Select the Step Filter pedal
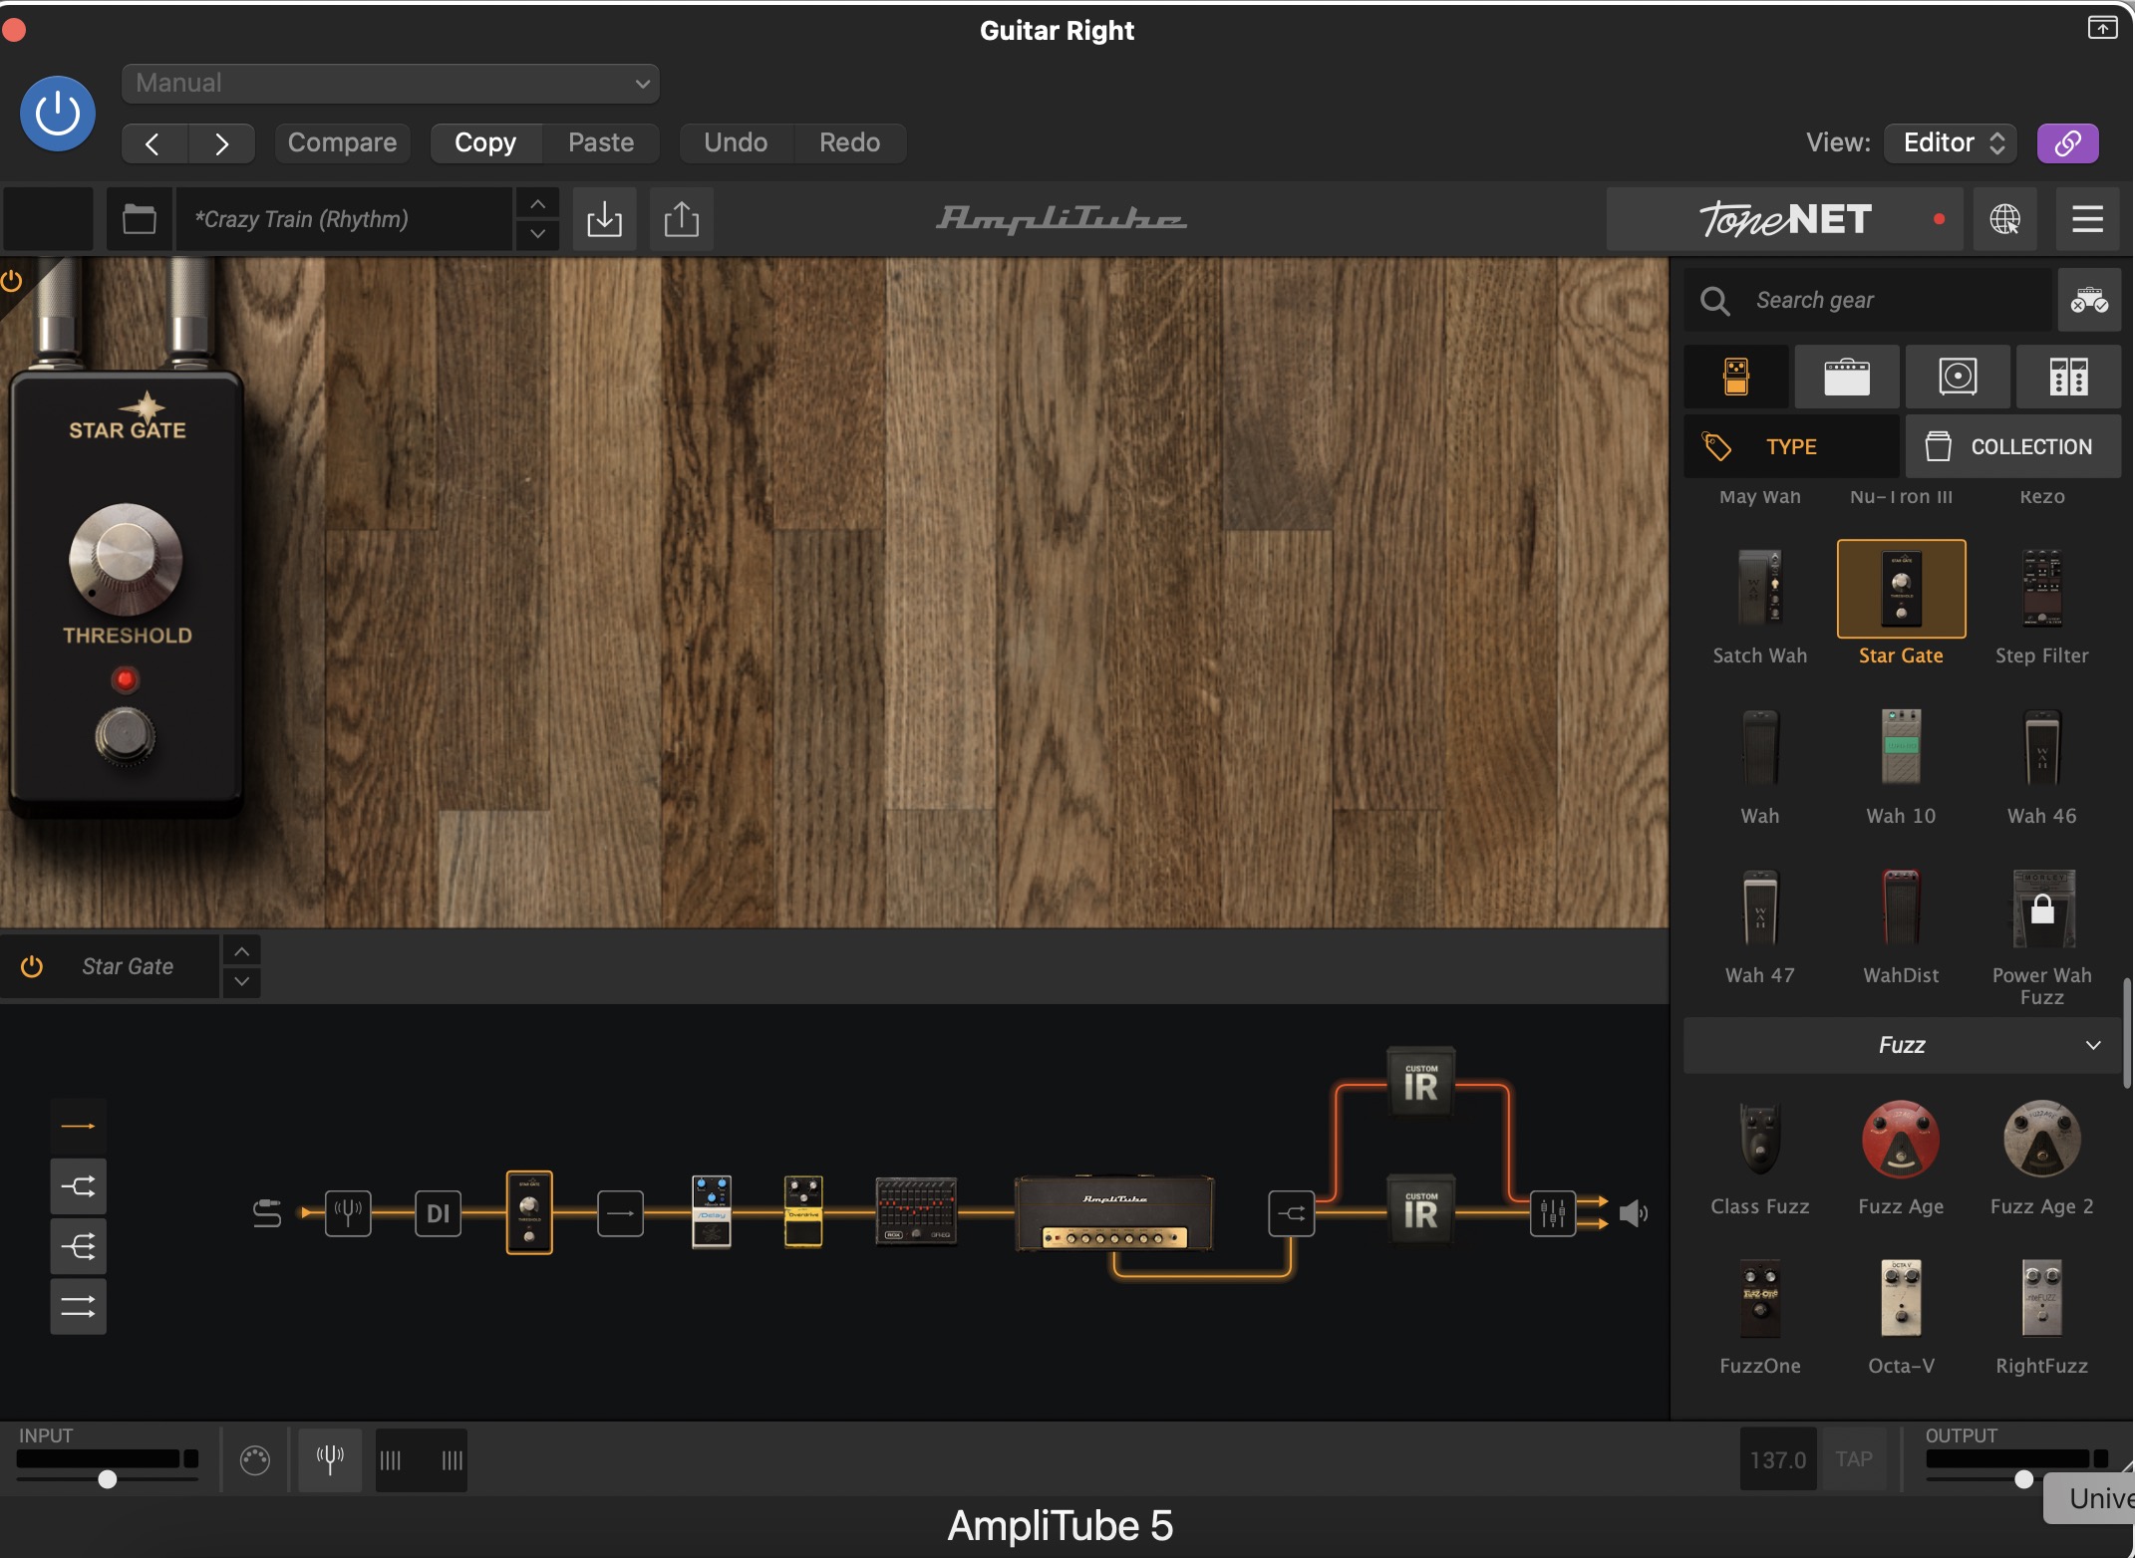The width and height of the screenshot is (2135, 1558). click(2041, 605)
